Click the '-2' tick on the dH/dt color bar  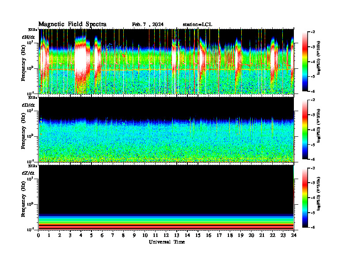click(x=313, y=32)
